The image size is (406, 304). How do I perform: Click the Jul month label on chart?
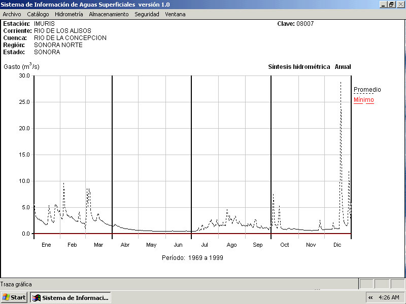(x=205, y=245)
